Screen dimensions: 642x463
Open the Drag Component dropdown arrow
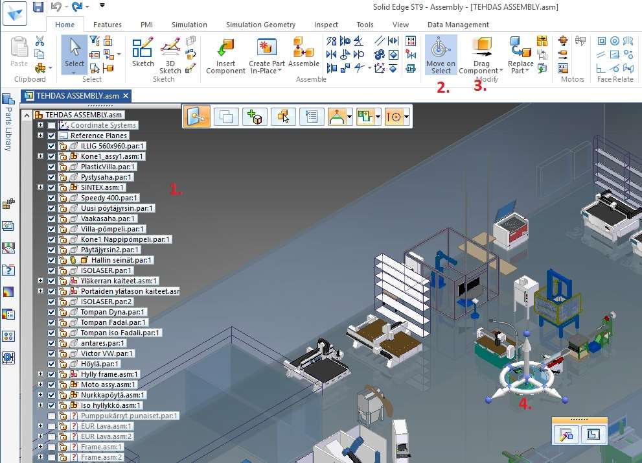coord(501,71)
